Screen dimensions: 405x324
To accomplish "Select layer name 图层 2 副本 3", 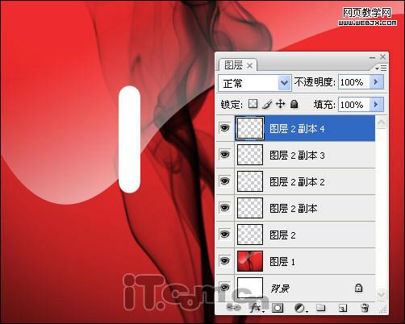I will [297, 156].
